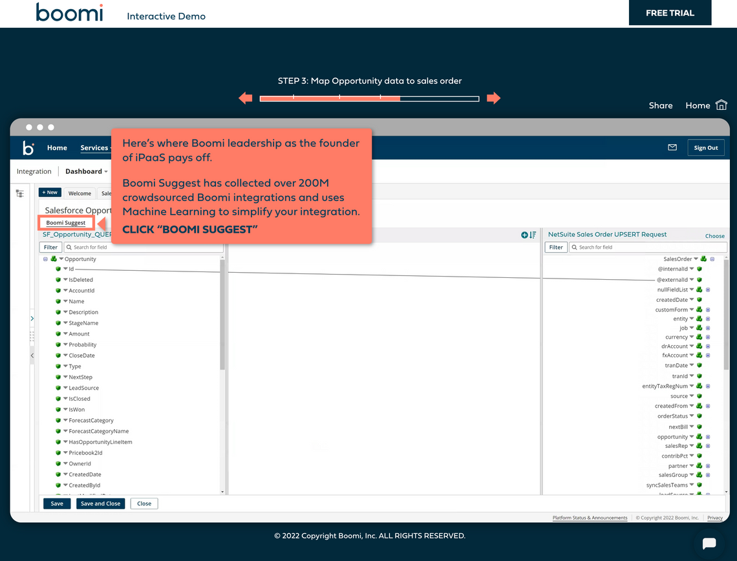Click the green cubes icon beside currency
This screenshot has height=561, width=737.
point(700,337)
